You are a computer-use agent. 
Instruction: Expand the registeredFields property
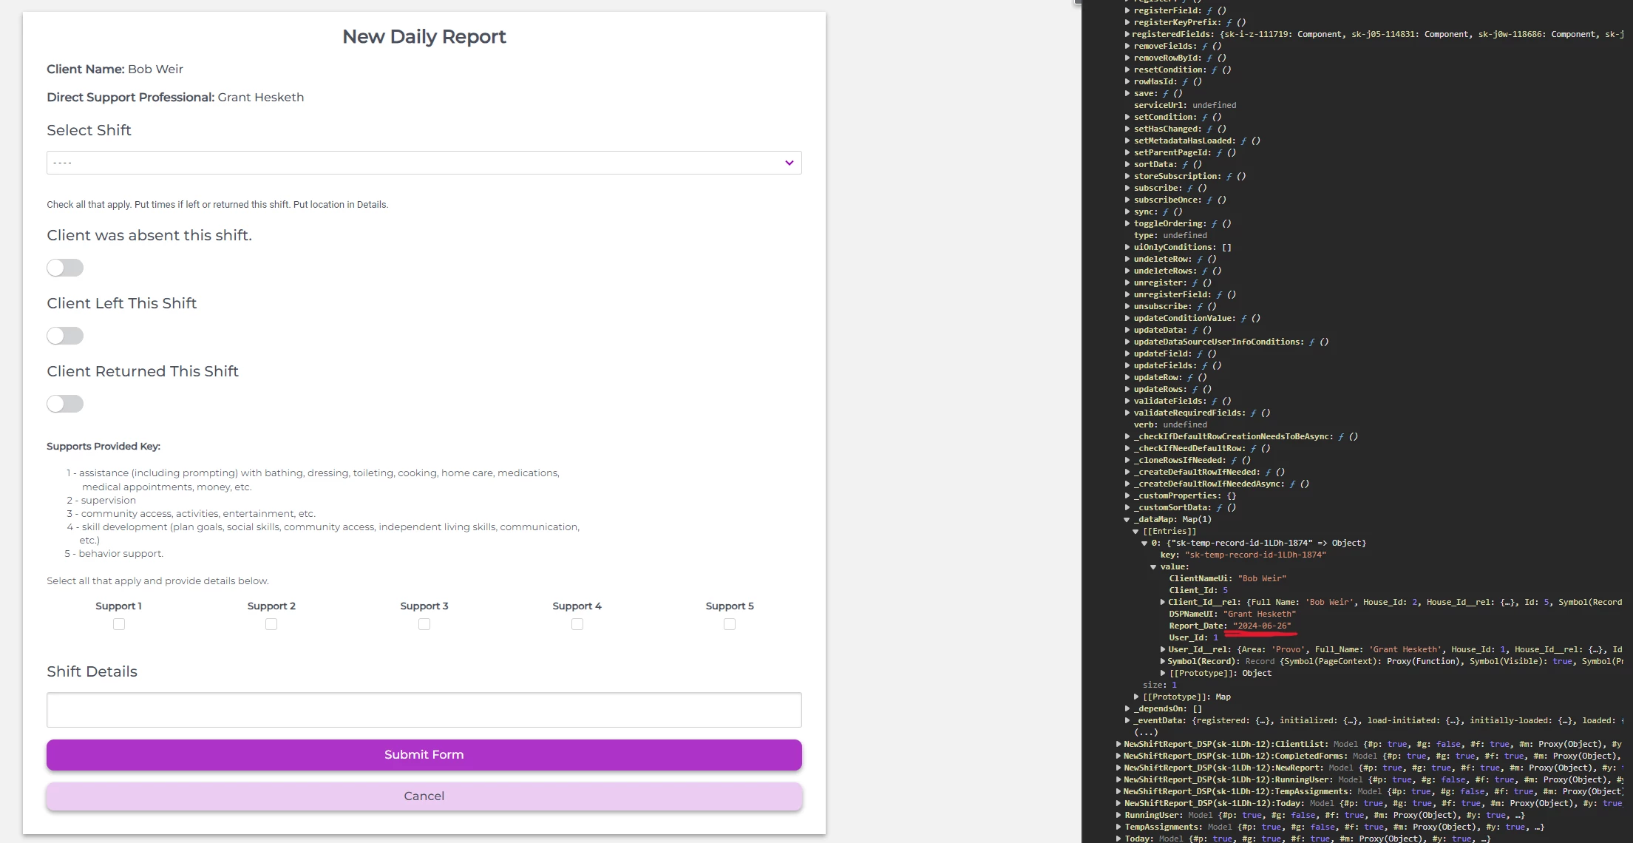click(x=1127, y=34)
